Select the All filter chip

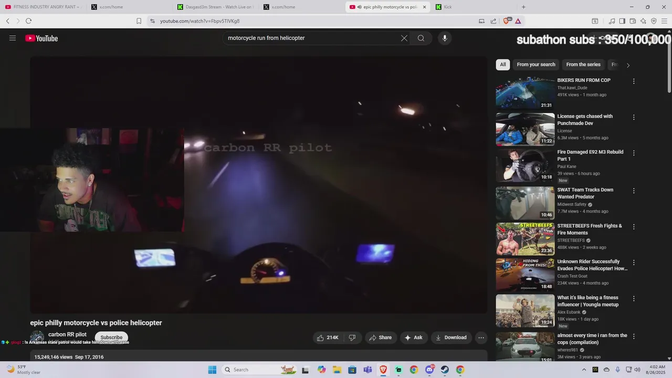click(x=503, y=65)
